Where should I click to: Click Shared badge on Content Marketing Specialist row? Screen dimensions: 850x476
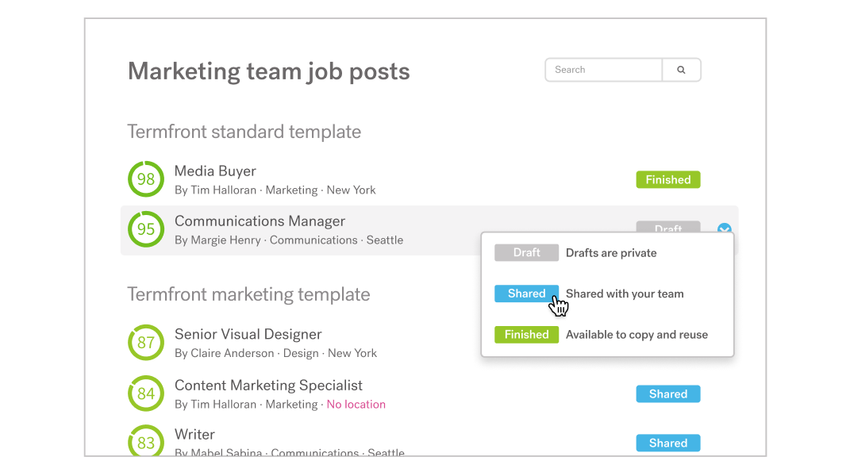(667, 394)
